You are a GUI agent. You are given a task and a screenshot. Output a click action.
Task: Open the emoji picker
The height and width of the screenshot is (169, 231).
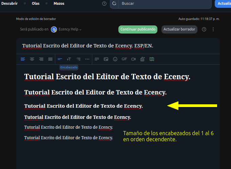coord(115,59)
